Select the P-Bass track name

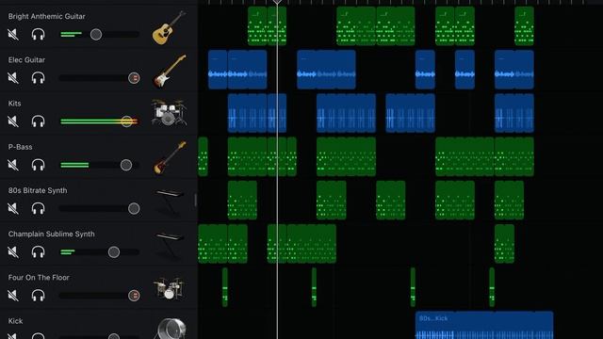(x=21, y=147)
